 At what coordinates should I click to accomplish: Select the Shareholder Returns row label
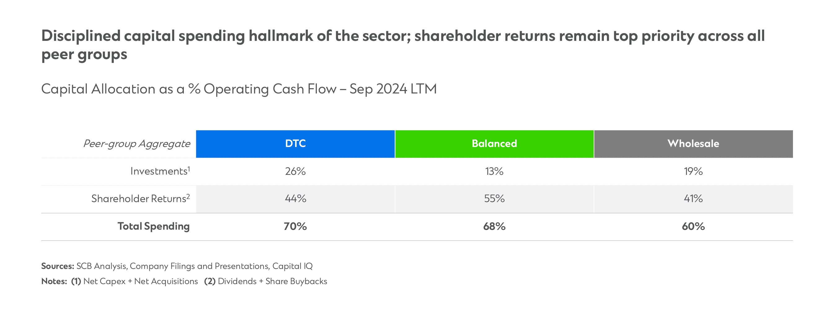pyautogui.click(x=140, y=198)
